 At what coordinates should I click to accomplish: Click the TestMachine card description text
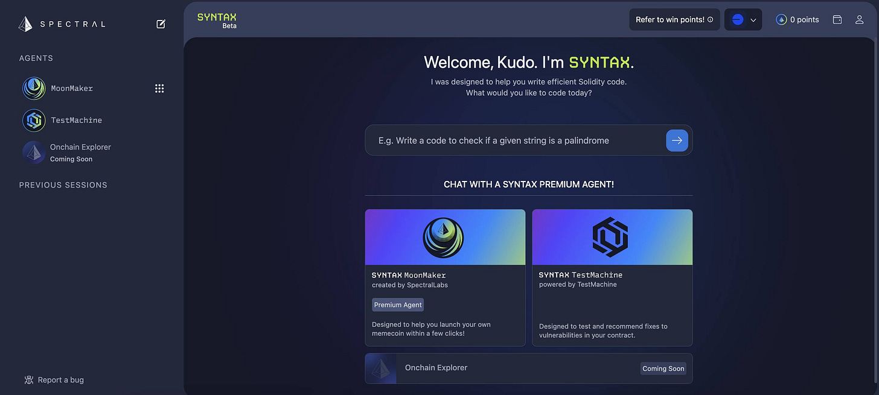tap(603, 330)
